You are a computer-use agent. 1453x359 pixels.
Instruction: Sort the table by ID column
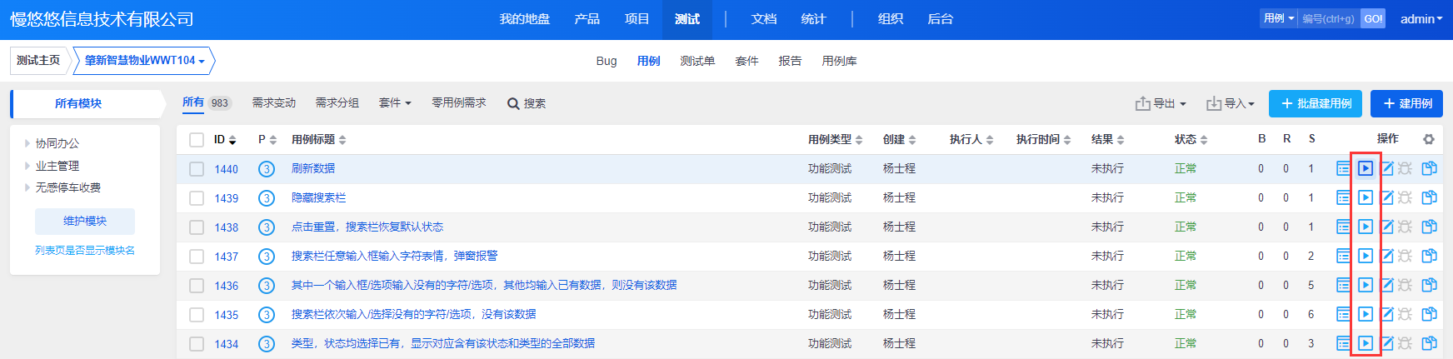225,139
